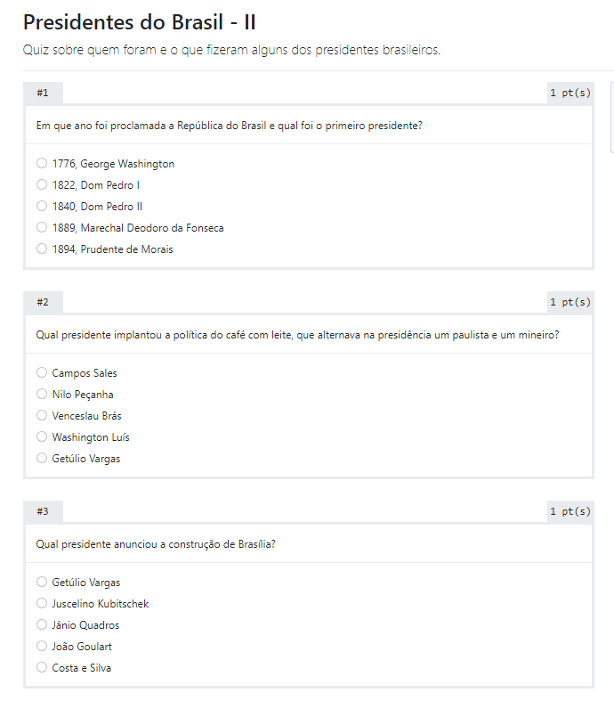
Task: Choose João Goulart option
Action: tap(42, 646)
